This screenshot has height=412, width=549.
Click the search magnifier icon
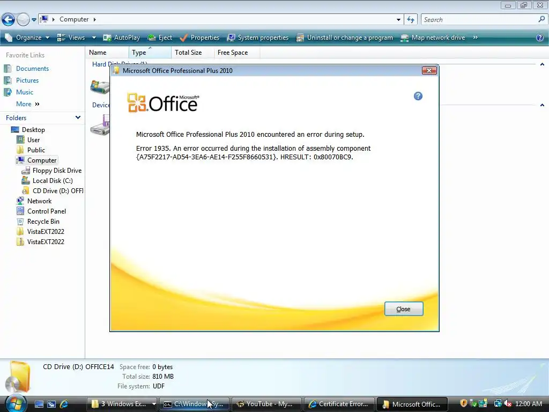click(541, 19)
